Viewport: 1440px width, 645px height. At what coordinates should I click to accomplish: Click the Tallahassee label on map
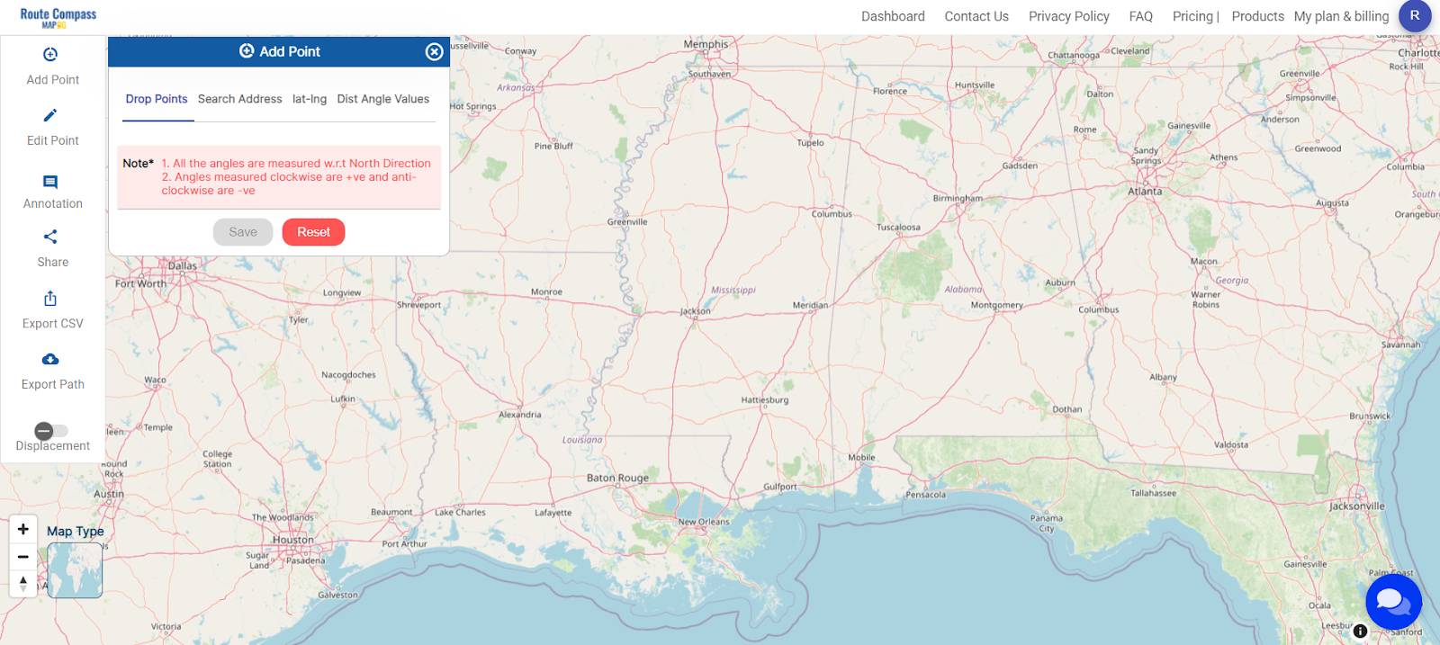pos(1153,493)
